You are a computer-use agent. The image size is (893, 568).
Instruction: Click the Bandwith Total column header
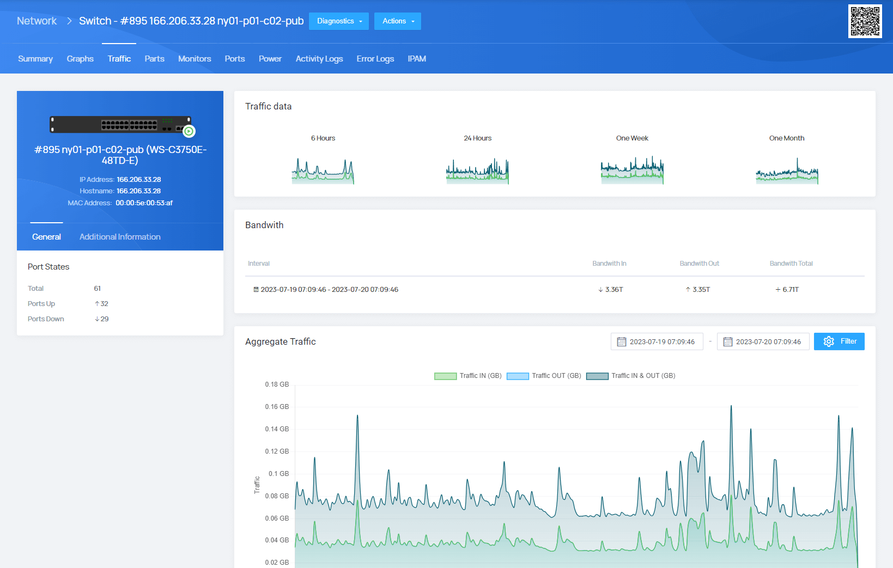(791, 264)
